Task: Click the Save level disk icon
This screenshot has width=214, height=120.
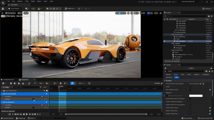Action: coord(3,9)
